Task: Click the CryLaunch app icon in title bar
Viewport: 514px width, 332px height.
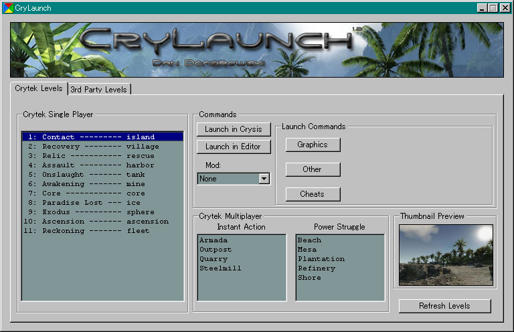Action: [x=8, y=8]
